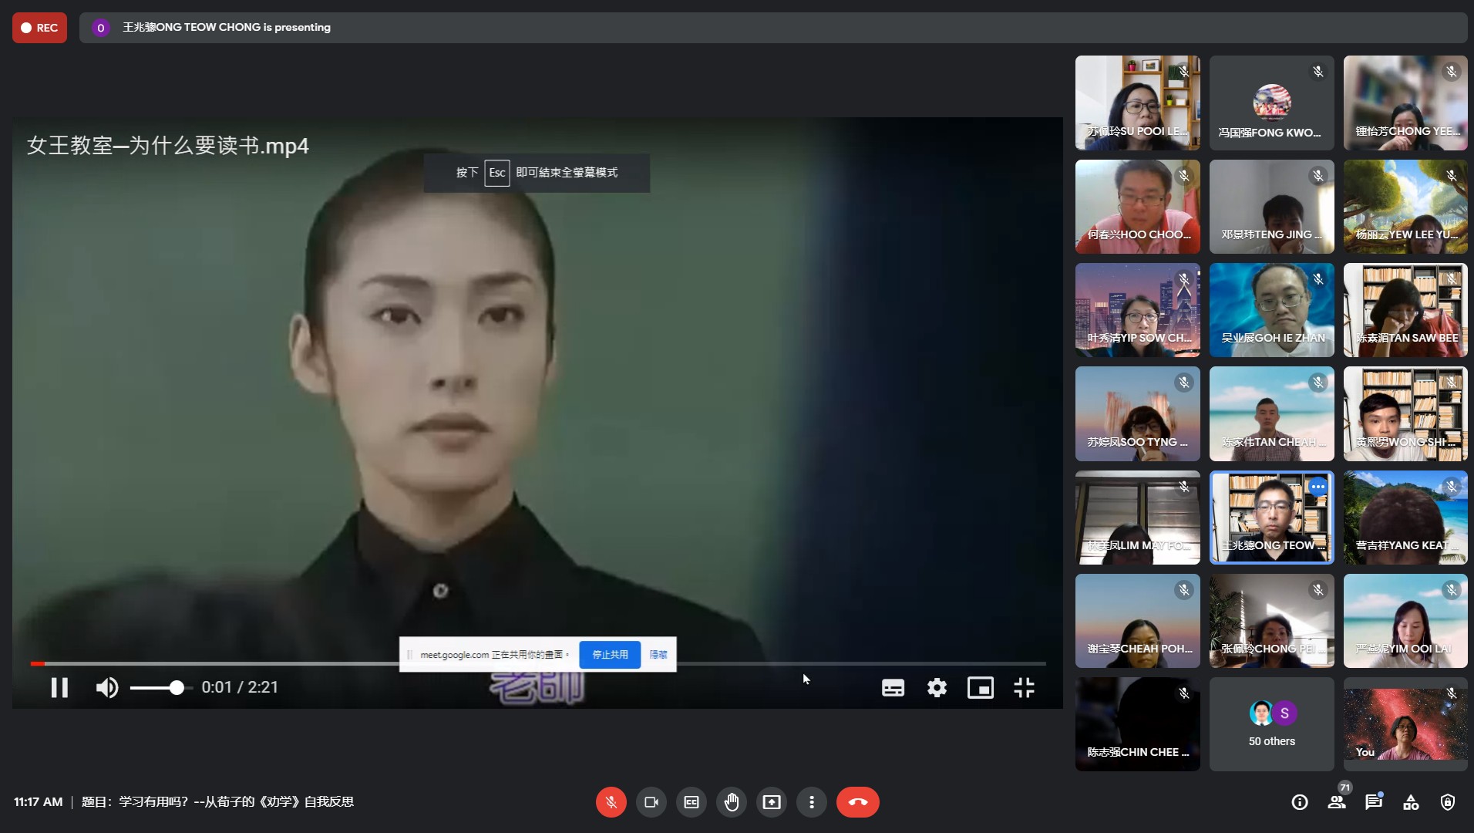Stop sharing via the 停止共用 button
1474x833 pixels.
click(x=610, y=654)
